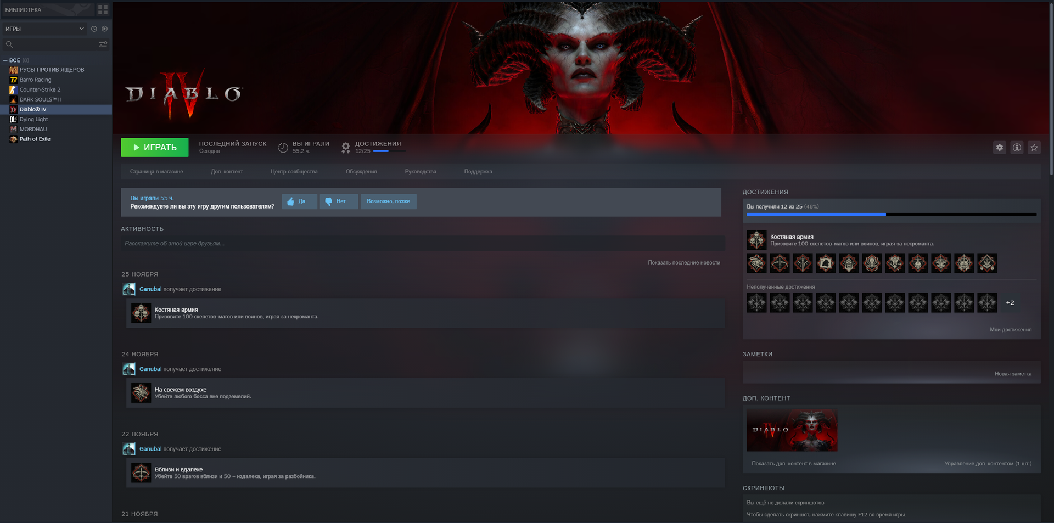Click Нет thumbs-down button
Screen dimensions: 1054x523
339,201
